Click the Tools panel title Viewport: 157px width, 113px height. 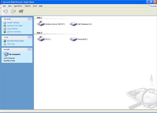coord(6,37)
